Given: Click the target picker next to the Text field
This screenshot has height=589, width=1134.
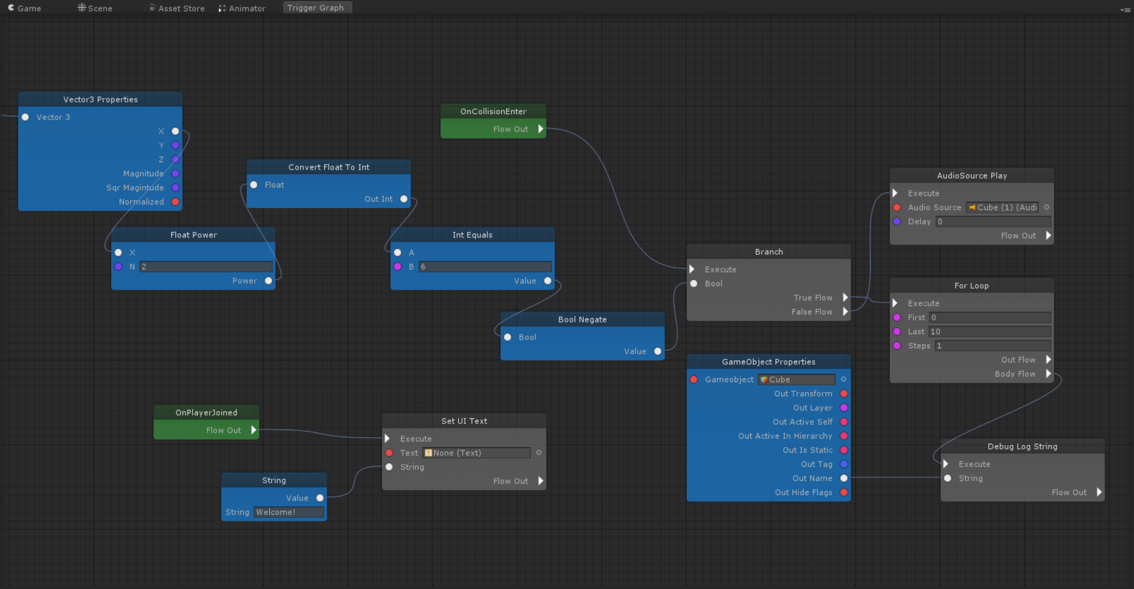Looking at the screenshot, I should [x=538, y=453].
